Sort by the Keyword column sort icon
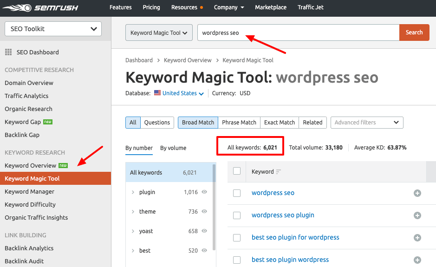 [278, 172]
